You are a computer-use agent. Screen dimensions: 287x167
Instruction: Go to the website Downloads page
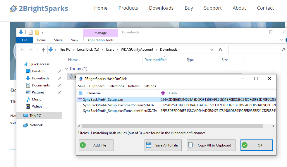coord(161,8)
